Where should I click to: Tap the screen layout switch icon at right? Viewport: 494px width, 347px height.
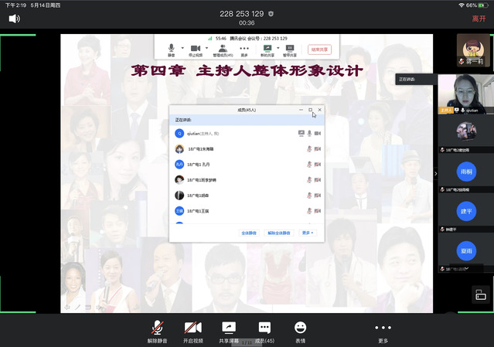click(x=480, y=294)
